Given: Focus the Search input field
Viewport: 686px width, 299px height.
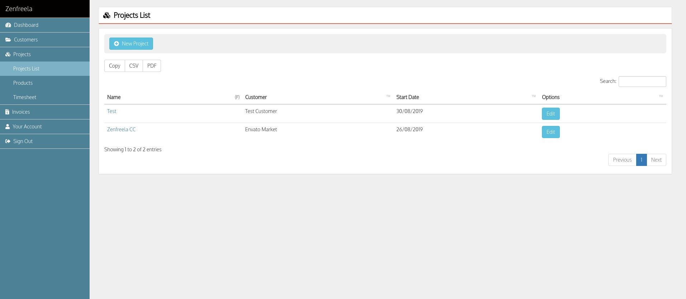Looking at the screenshot, I should (x=642, y=82).
